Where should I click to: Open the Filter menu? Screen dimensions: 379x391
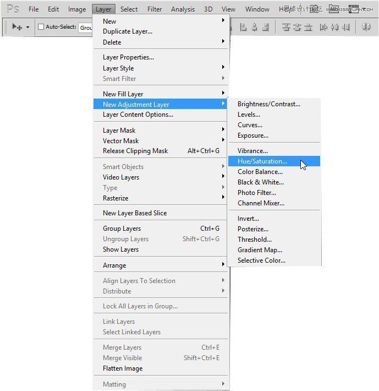(155, 9)
